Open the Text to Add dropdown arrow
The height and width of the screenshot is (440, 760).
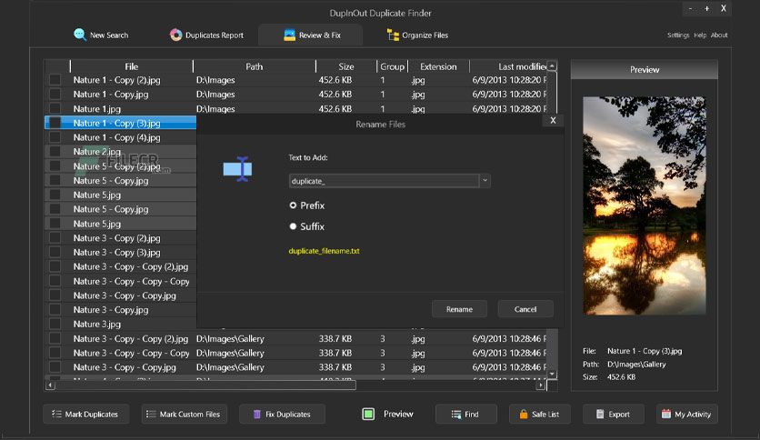485,181
